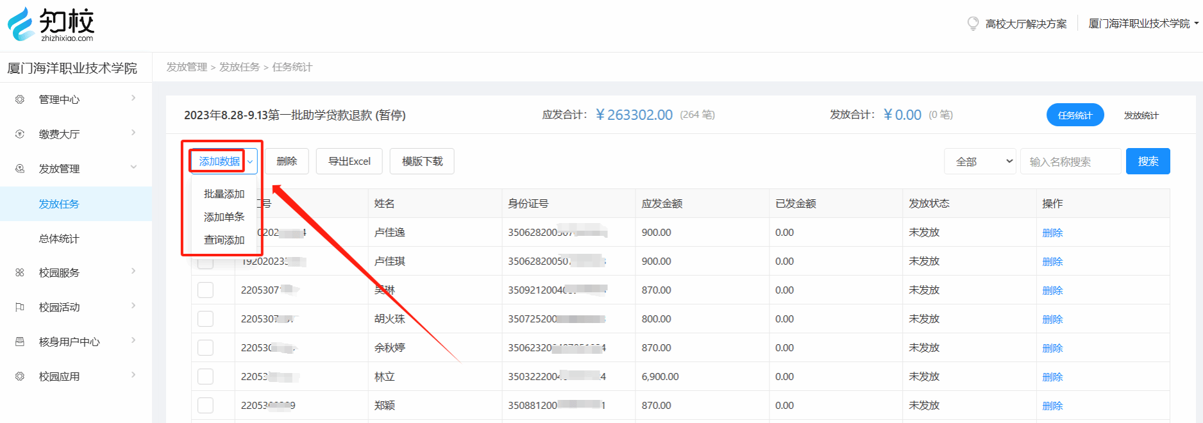Click the 发放管理 sidebar icon

[x=20, y=169]
